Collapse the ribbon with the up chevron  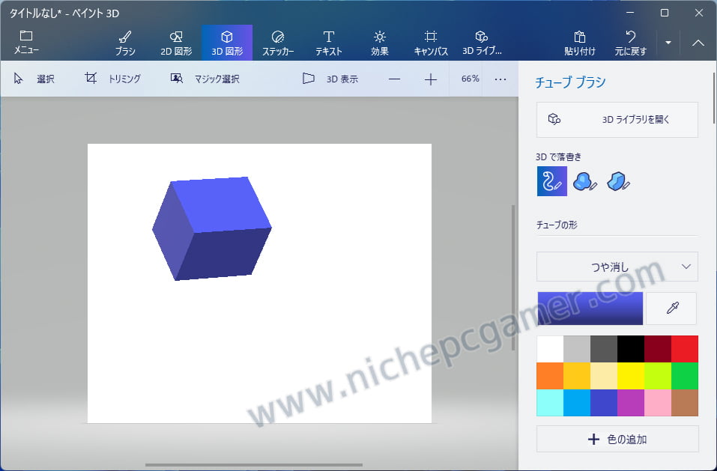coord(698,43)
